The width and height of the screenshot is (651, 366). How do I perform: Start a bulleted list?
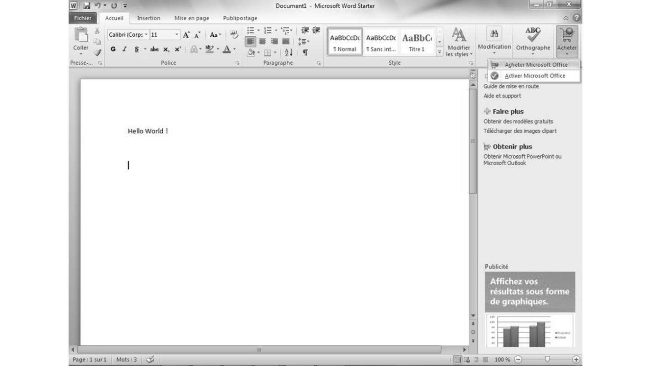click(251, 31)
